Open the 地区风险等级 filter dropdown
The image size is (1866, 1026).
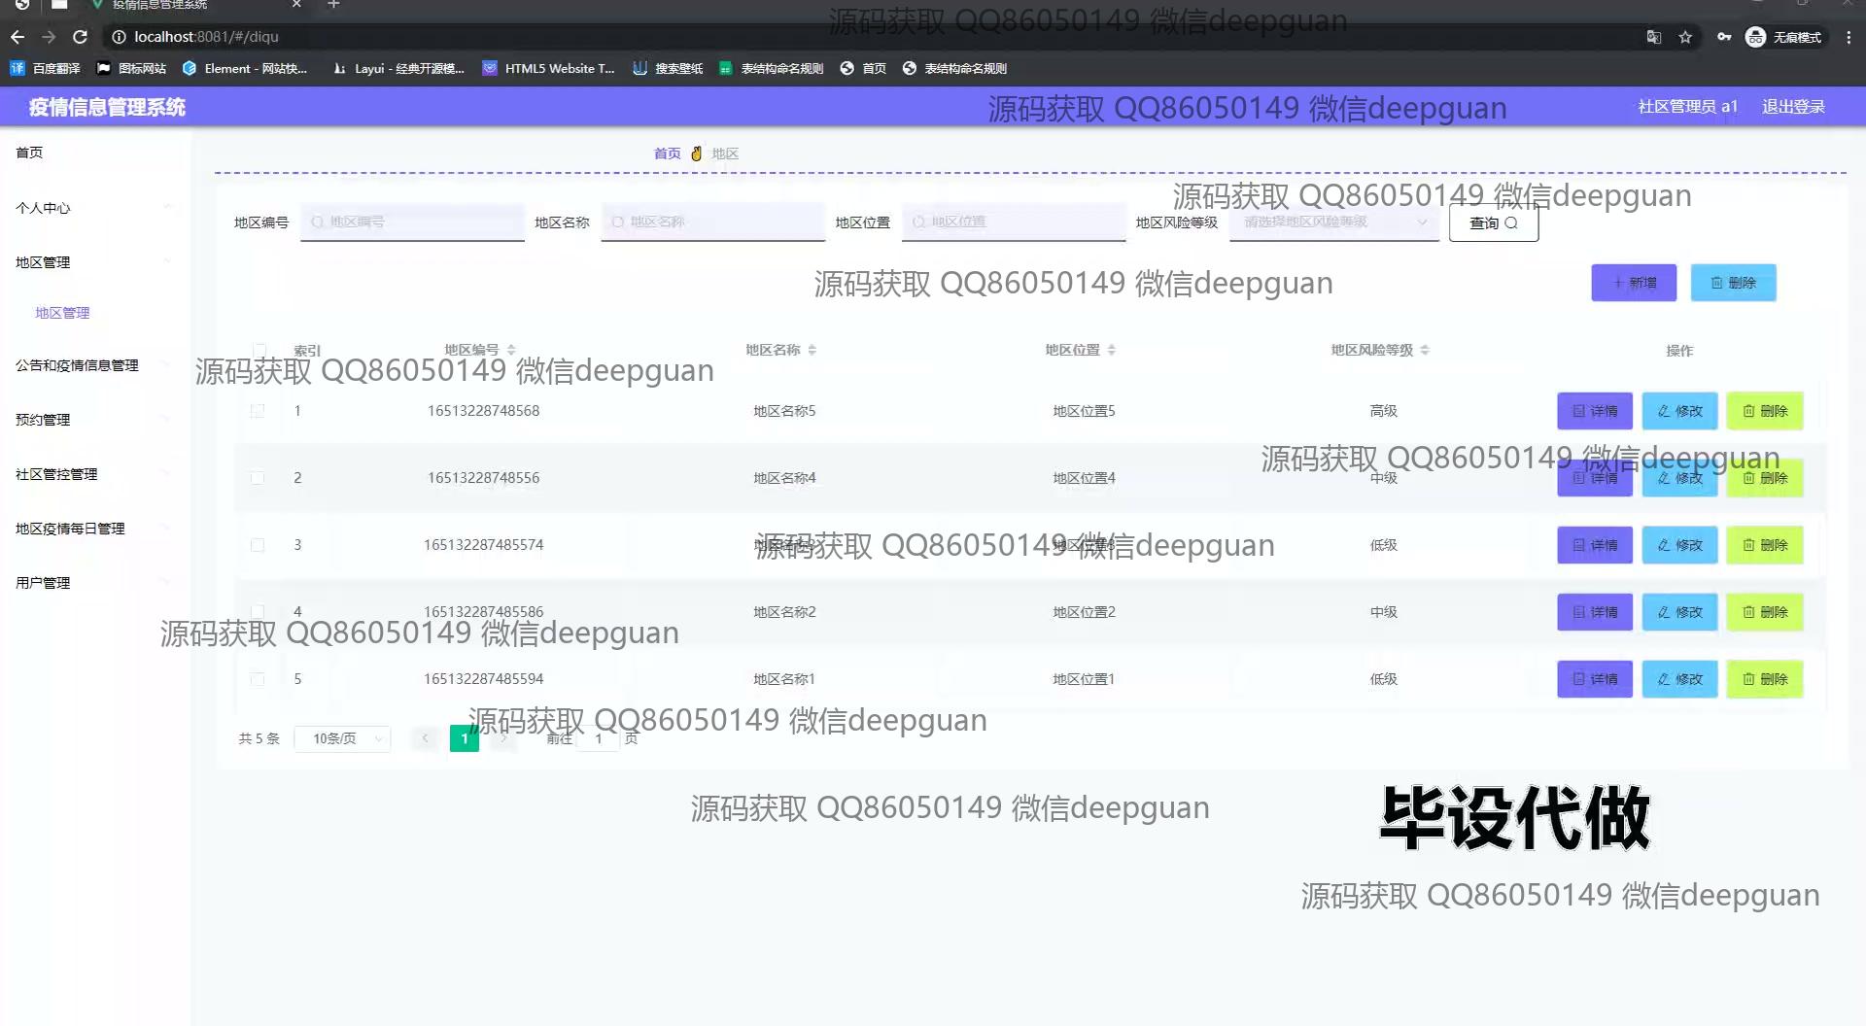(x=1334, y=222)
